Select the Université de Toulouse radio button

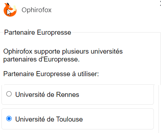coord(9,119)
